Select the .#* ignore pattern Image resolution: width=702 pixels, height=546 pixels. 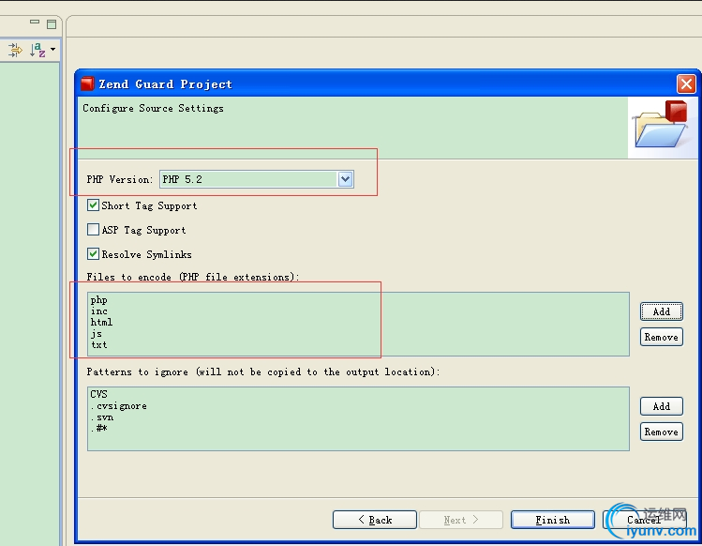[99, 429]
